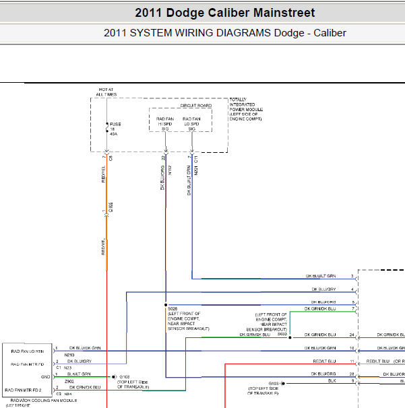
Task: Select "BLK" wire label at pin 9
Action: tap(332, 380)
